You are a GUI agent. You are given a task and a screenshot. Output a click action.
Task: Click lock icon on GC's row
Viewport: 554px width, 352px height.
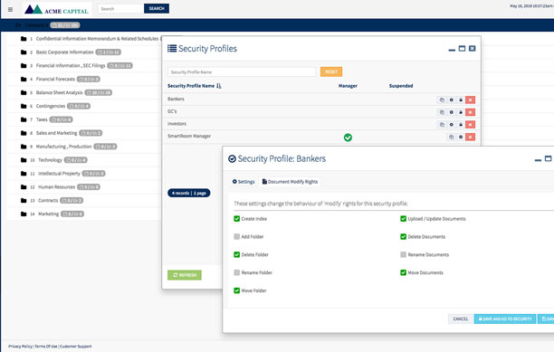[461, 112]
